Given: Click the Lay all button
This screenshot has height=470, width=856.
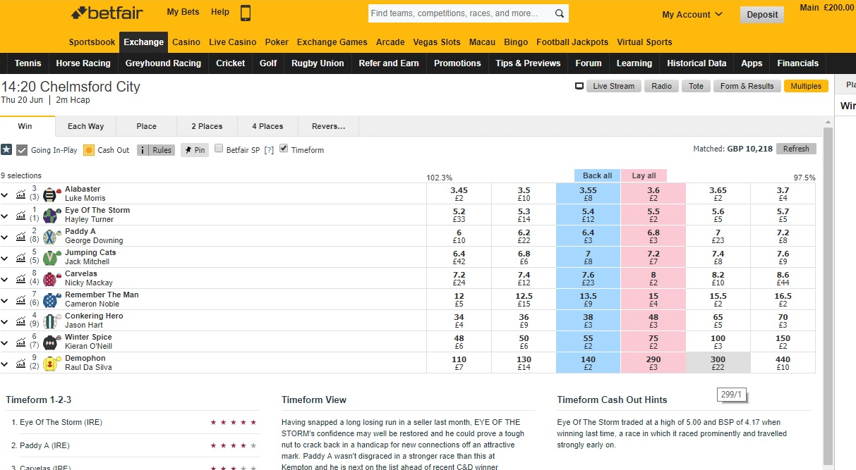Looking at the screenshot, I should click(x=644, y=175).
